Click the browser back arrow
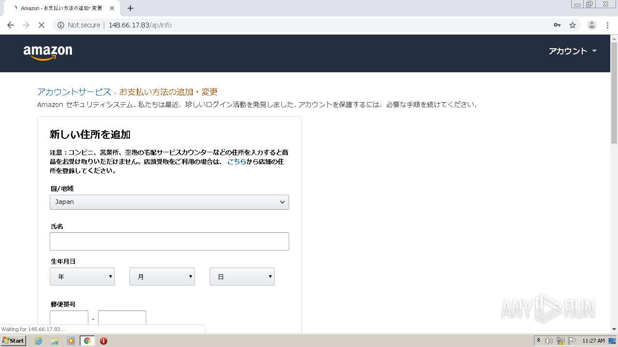The image size is (618, 347). (11, 25)
